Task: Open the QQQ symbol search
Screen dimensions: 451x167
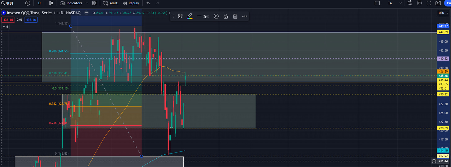Action: (x=7, y=3)
